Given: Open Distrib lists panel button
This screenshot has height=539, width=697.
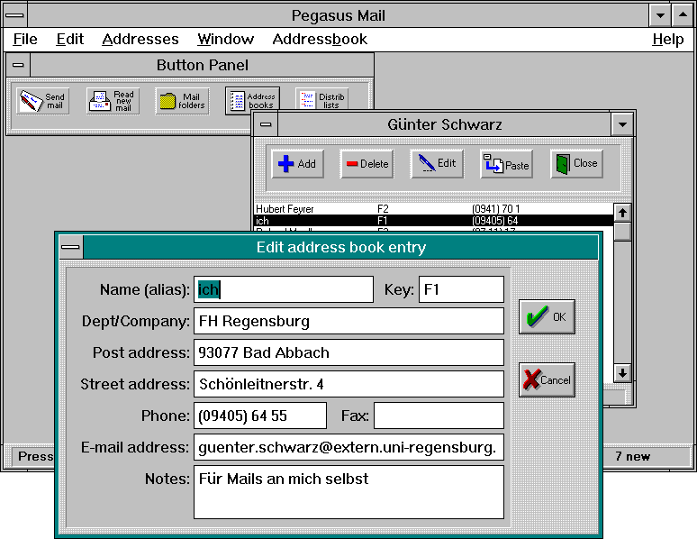Looking at the screenshot, I should pos(321,99).
